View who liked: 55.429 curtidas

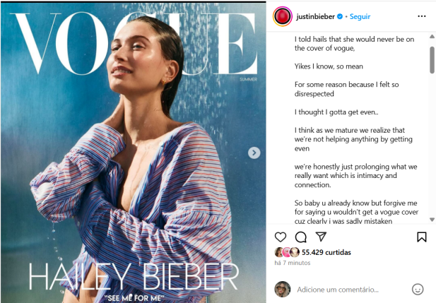pyautogui.click(x=326, y=252)
